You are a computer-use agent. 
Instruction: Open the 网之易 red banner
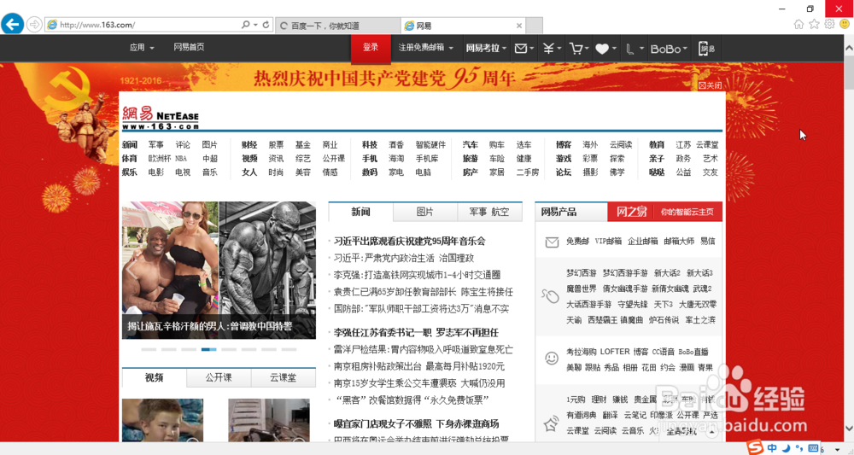[665, 212]
